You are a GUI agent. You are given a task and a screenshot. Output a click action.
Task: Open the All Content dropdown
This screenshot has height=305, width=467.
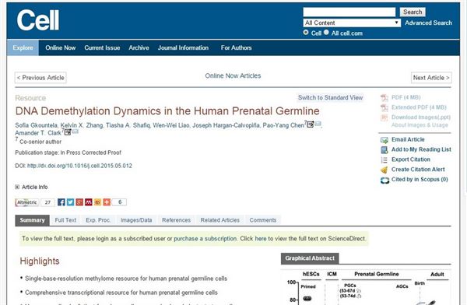352,23
